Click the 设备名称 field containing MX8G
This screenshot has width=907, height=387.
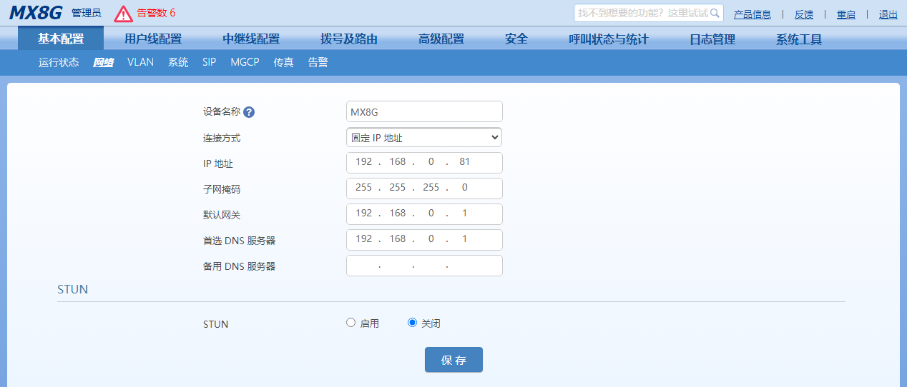click(x=424, y=111)
